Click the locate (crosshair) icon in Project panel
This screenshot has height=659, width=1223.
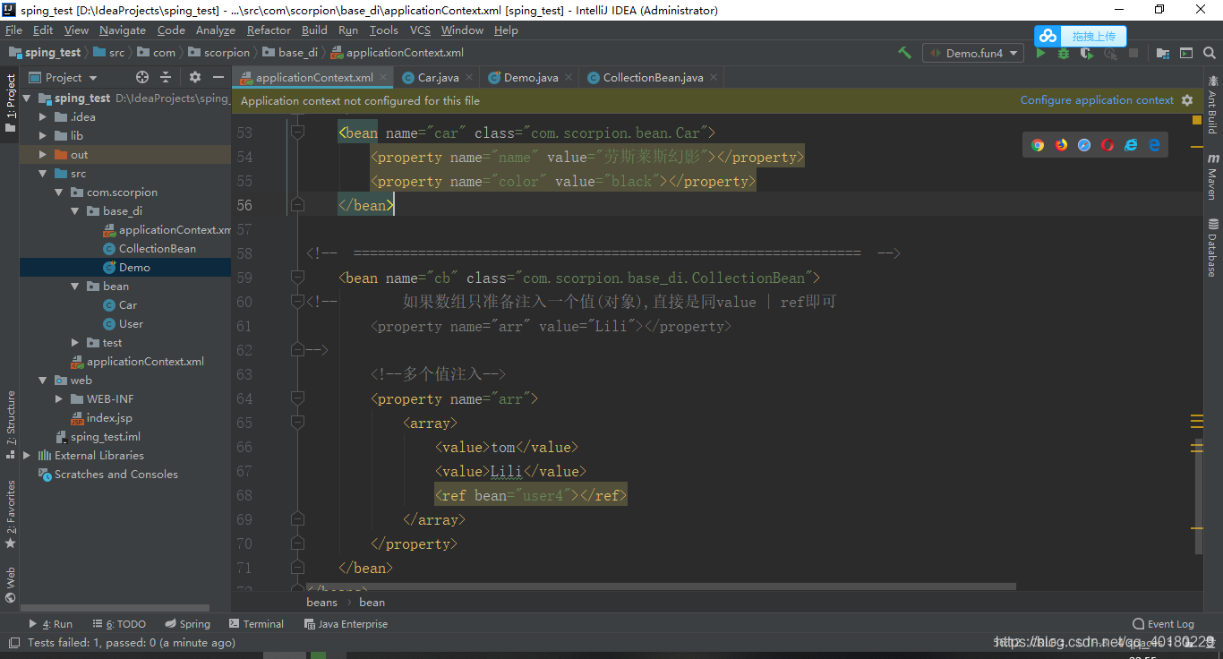coord(142,77)
